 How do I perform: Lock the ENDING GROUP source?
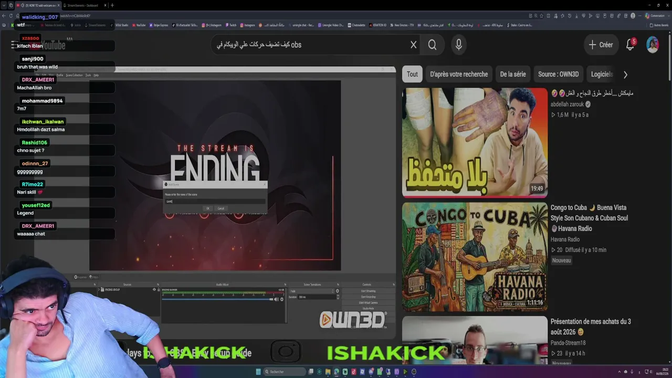159,290
